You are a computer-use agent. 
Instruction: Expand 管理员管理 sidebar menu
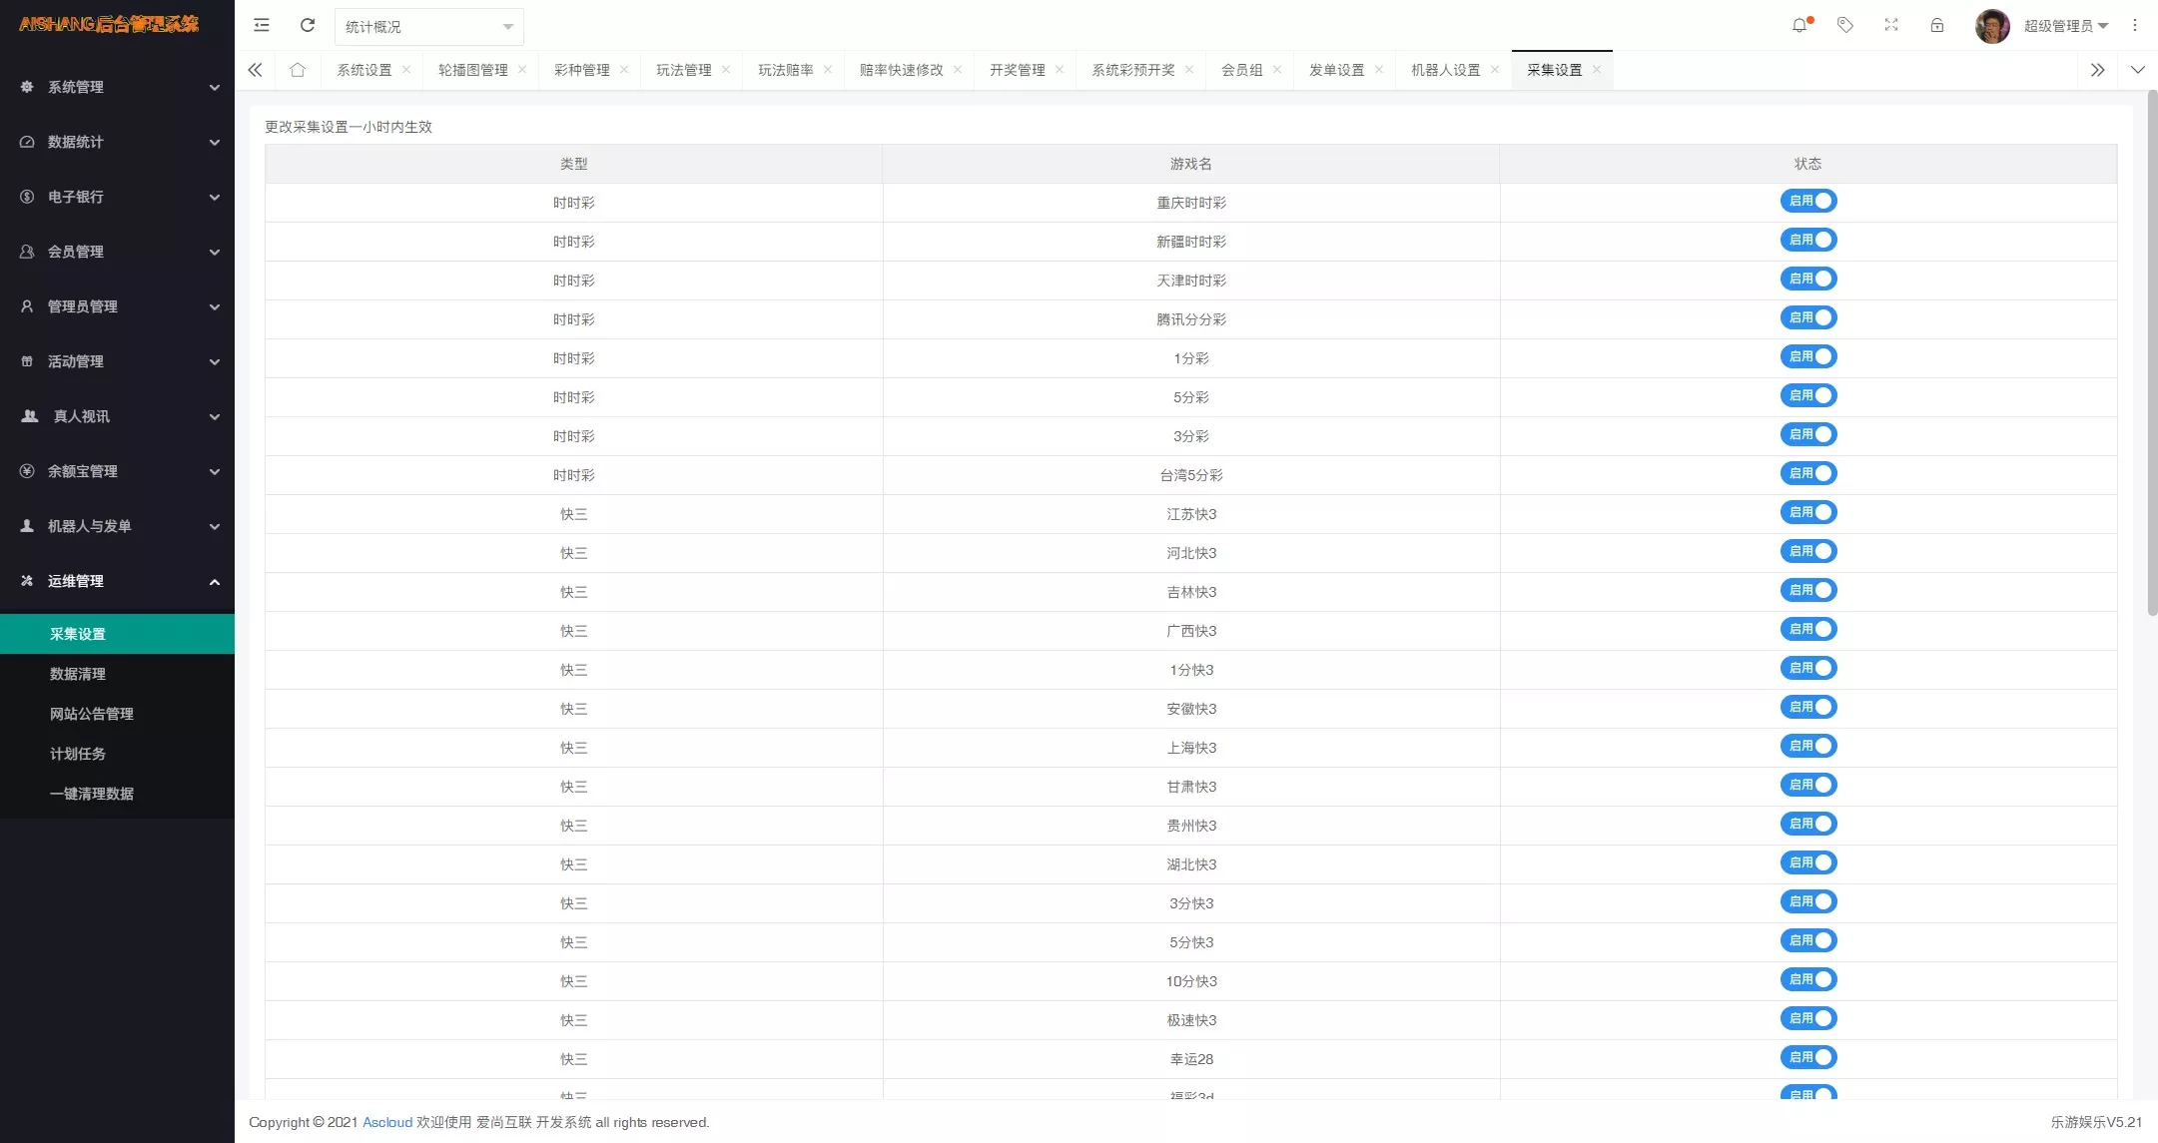coord(117,306)
